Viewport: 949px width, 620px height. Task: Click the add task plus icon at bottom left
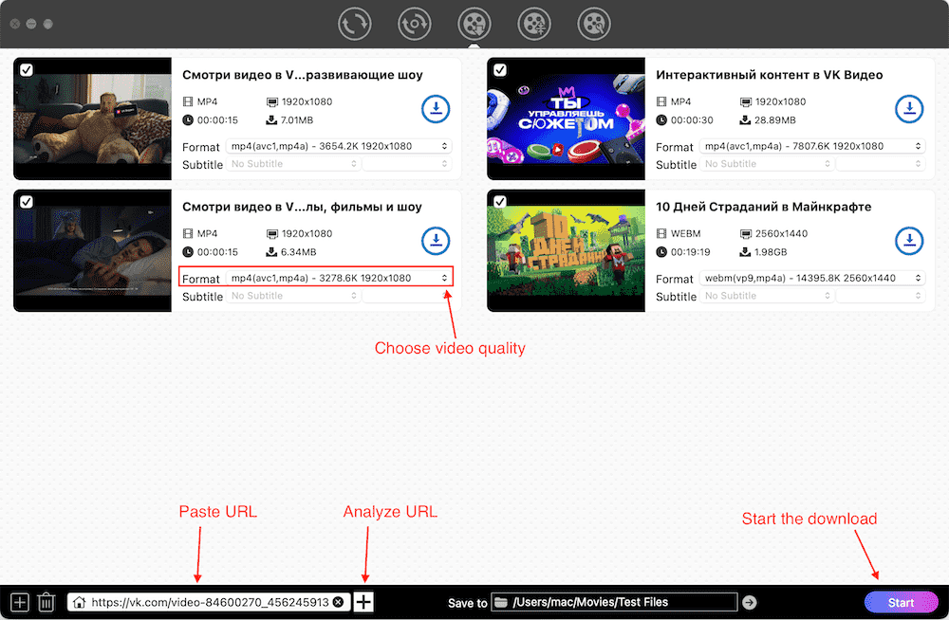click(20, 601)
